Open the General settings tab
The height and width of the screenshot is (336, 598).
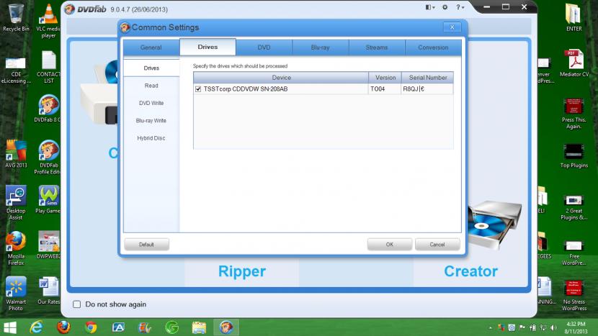click(151, 47)
